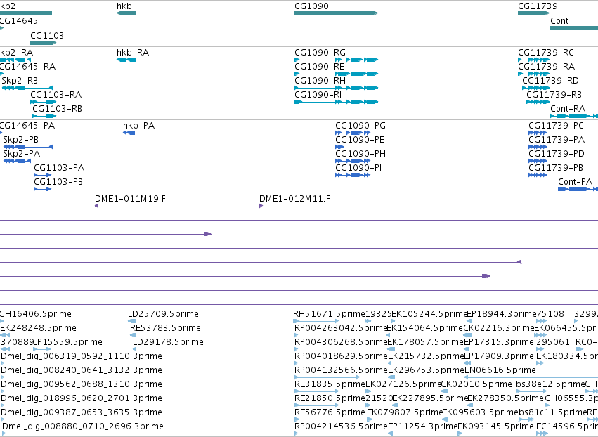Select the hkb-RA transcript
This screenshot has height=437, width=598.
[126, 60]
